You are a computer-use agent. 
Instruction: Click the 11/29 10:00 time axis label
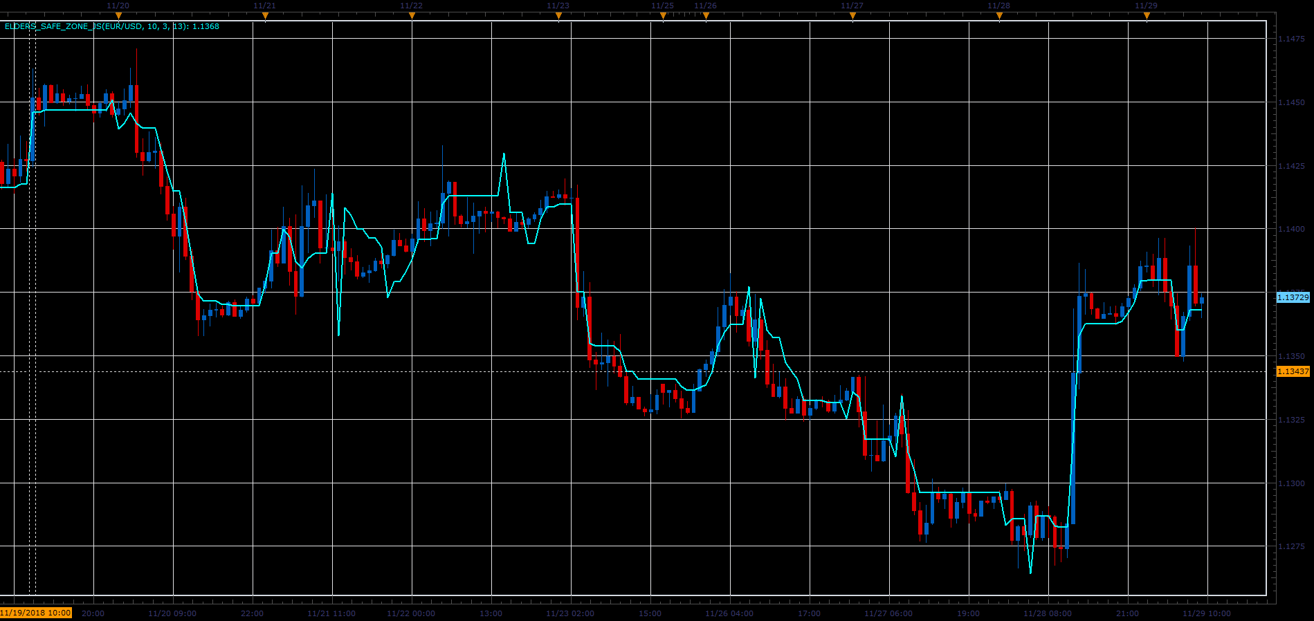[x=1207, y=613]
